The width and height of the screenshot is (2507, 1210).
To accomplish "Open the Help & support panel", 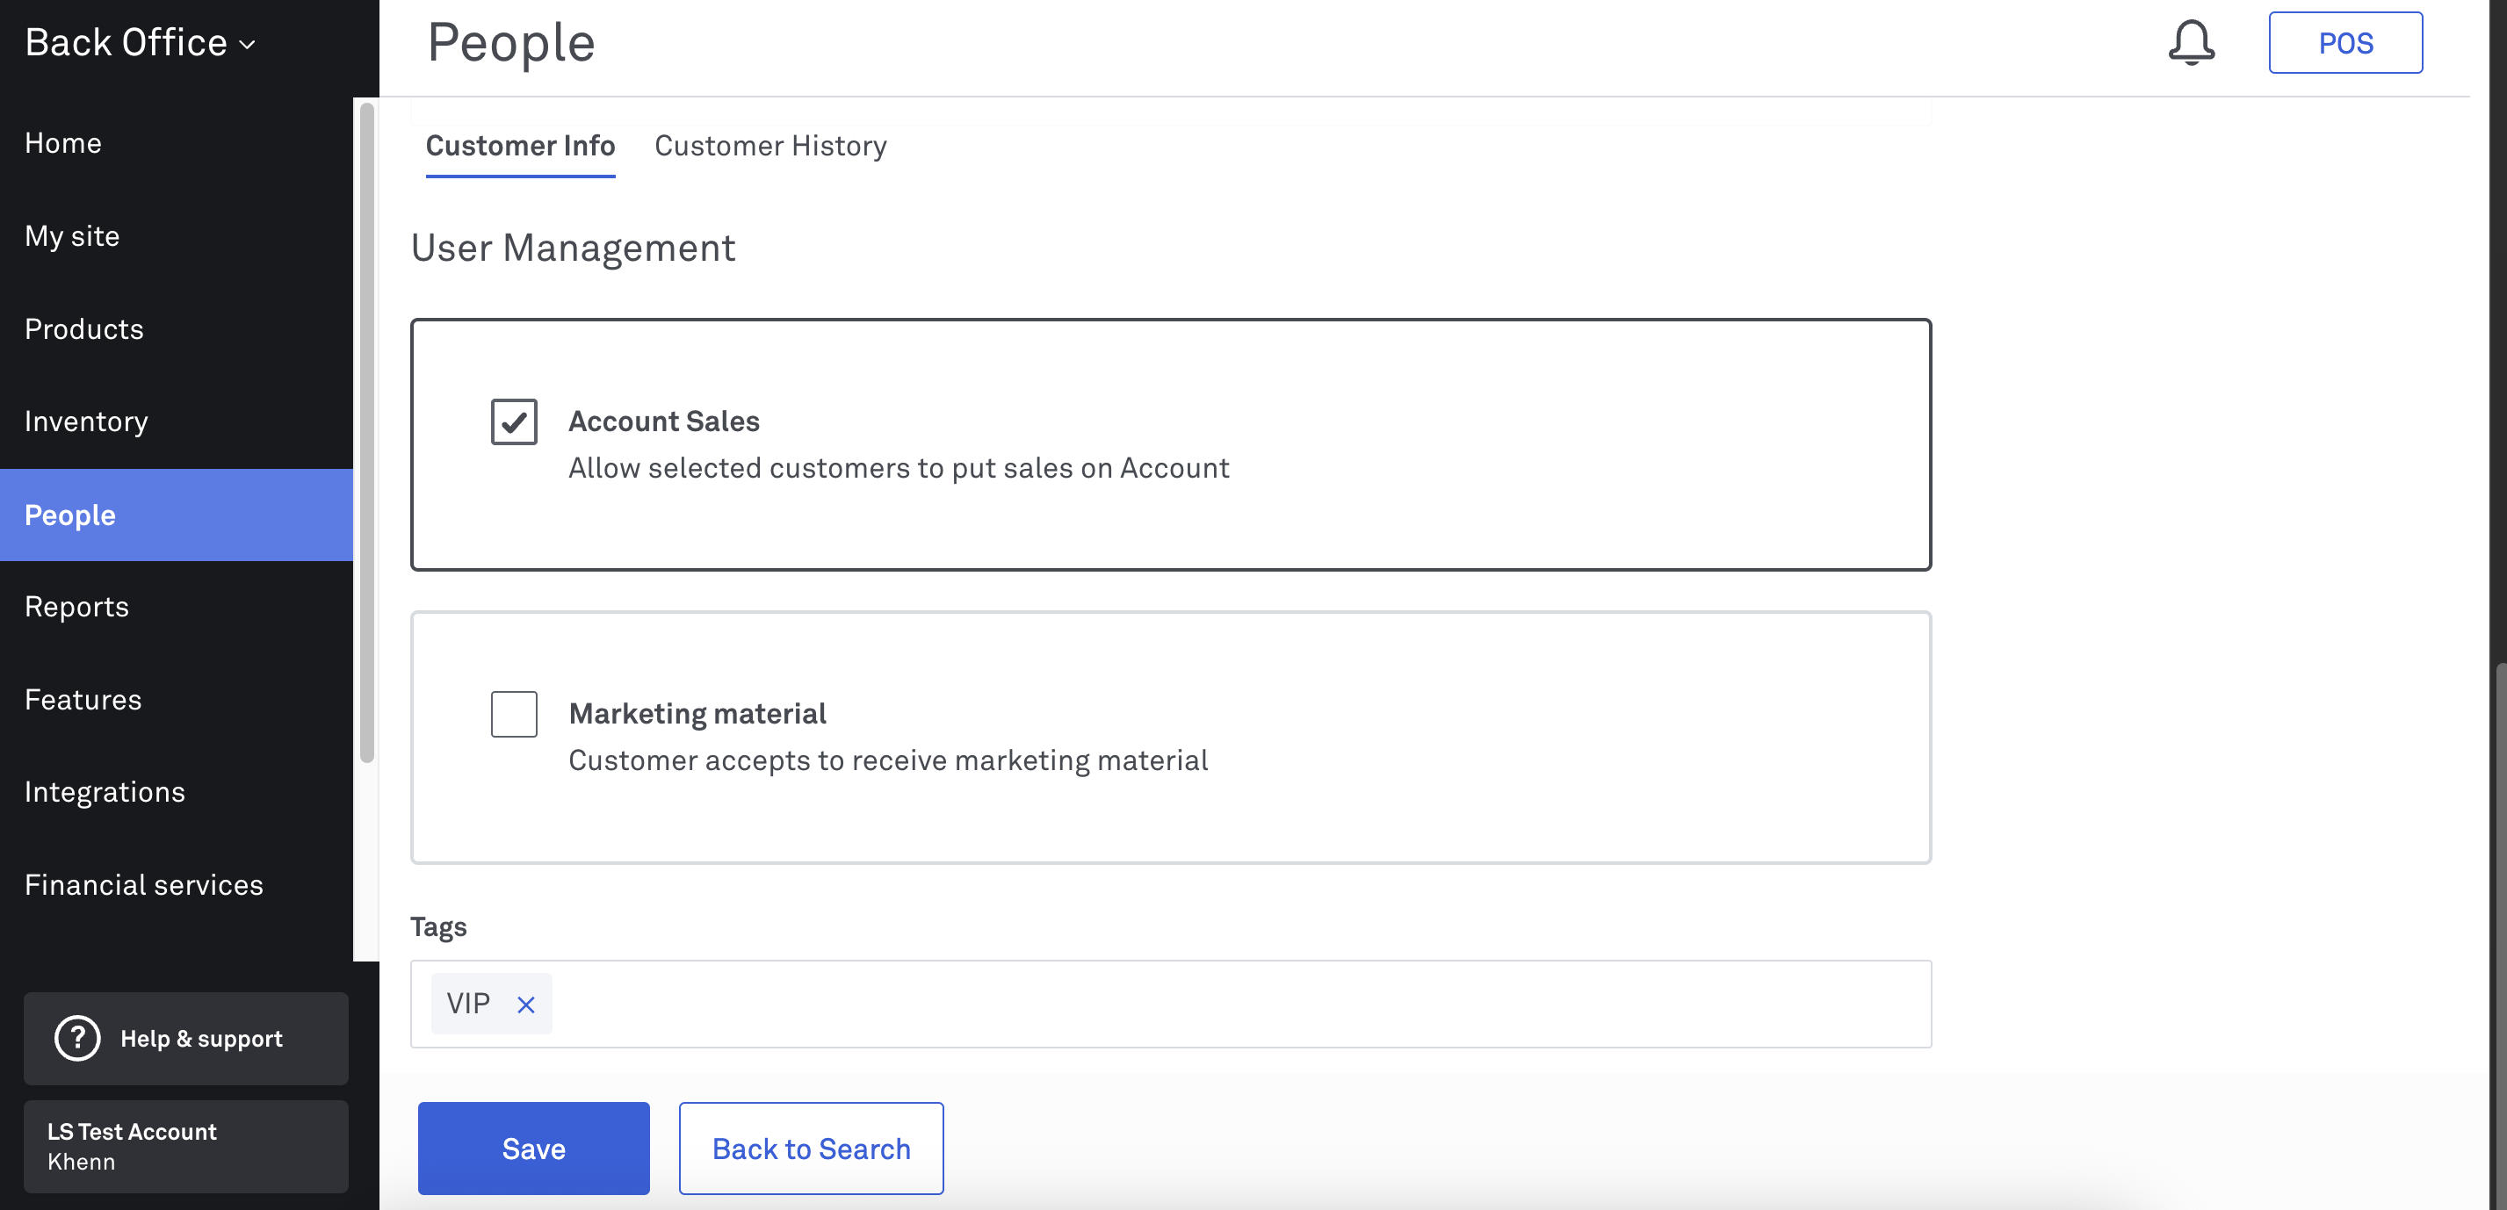I will 186,1038.
